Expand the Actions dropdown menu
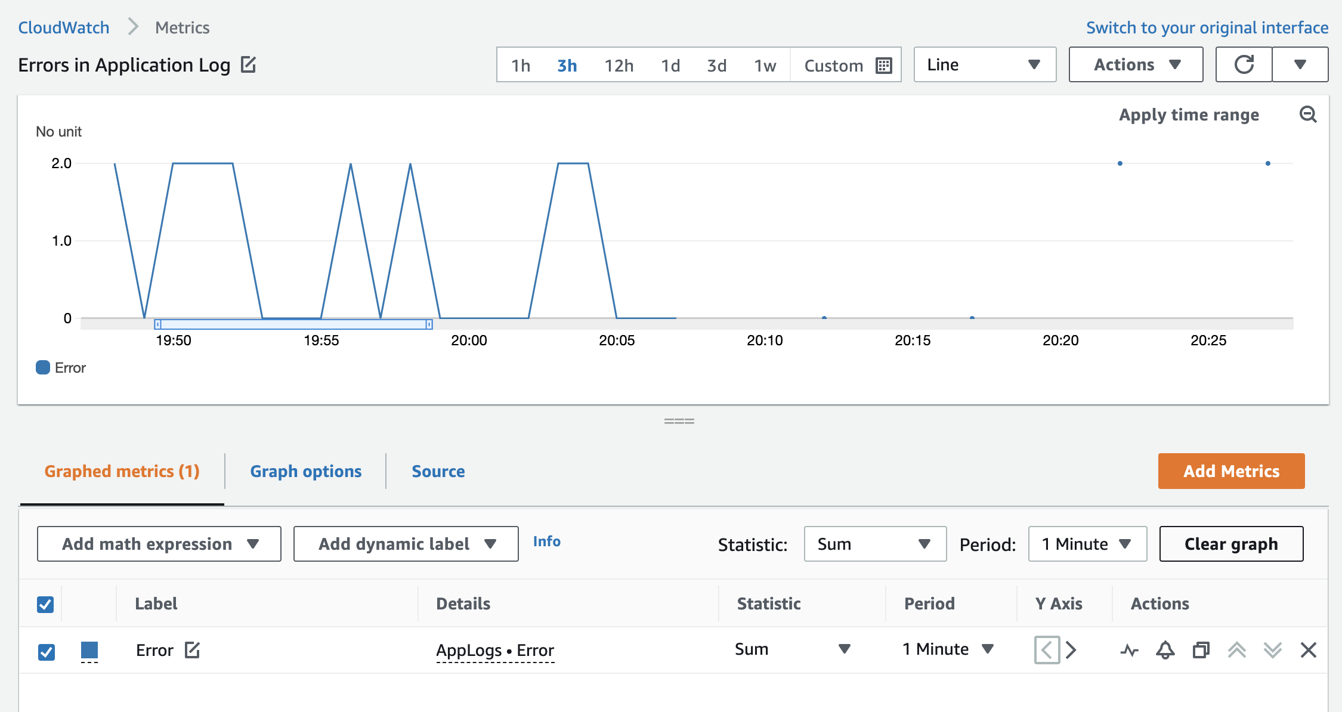Viewport: 1342px width, 712px height. coord(1136,64)
